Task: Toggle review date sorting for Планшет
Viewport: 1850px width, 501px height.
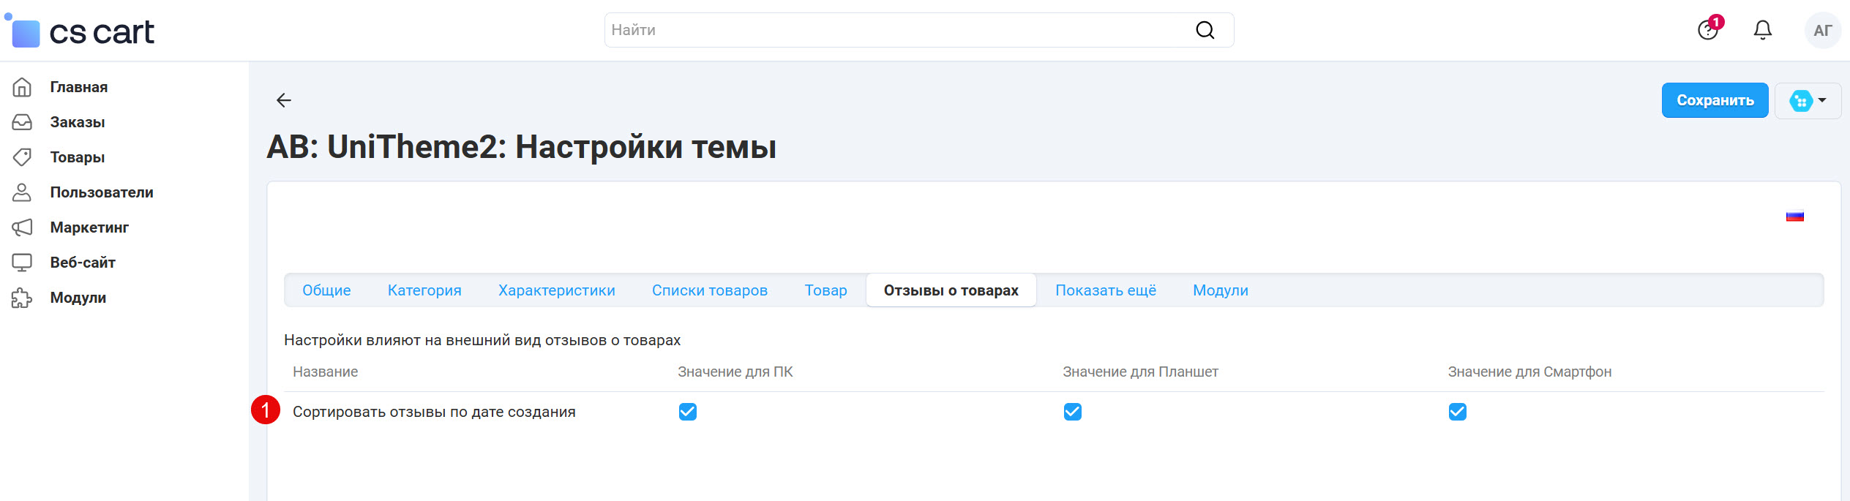Action: point(1073,412)
